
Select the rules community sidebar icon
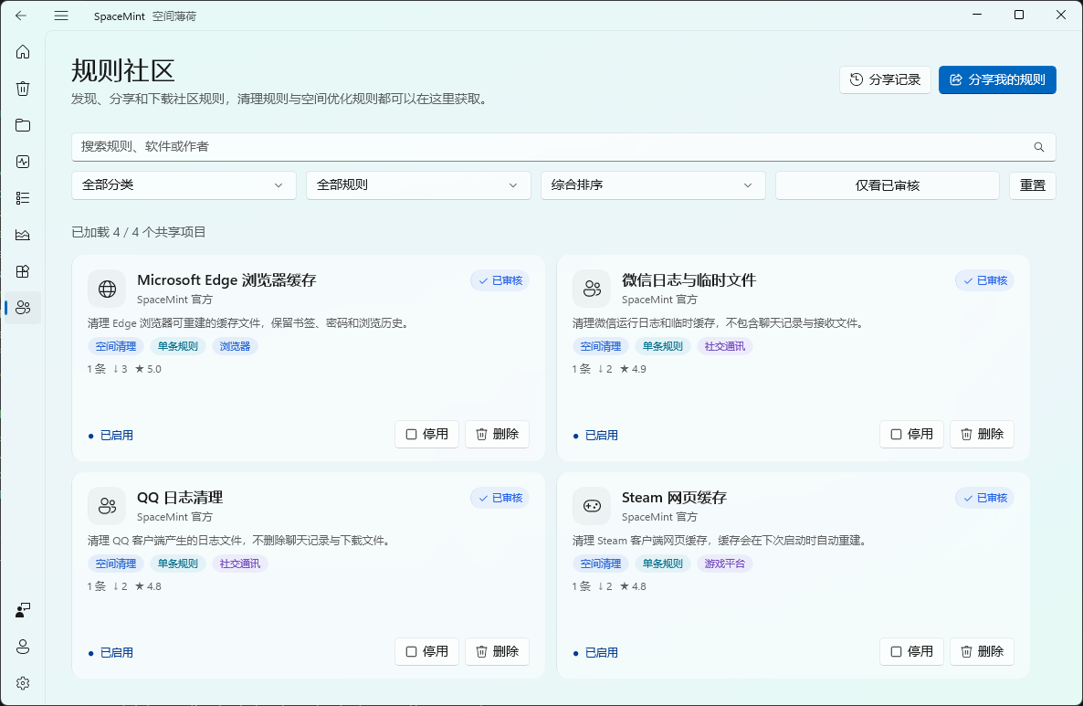(x=23, y=308)
